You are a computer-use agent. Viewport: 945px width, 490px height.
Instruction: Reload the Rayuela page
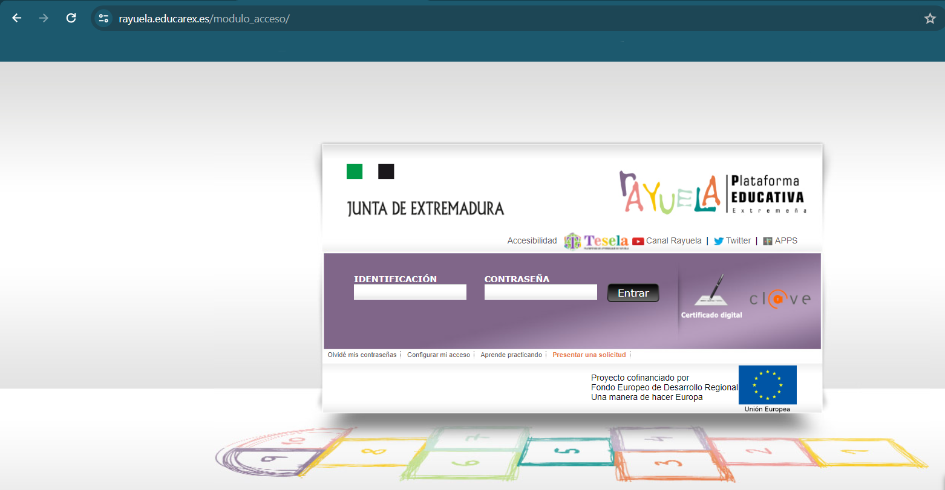coord(71,18)
